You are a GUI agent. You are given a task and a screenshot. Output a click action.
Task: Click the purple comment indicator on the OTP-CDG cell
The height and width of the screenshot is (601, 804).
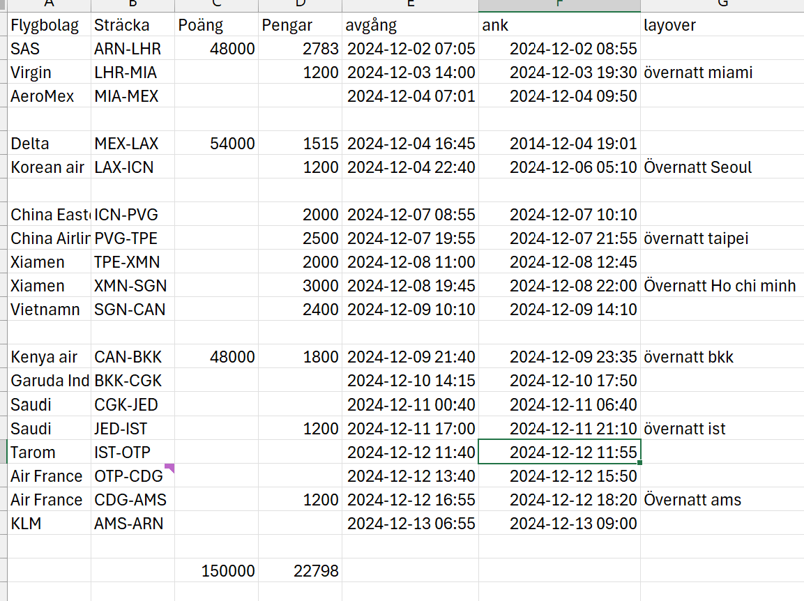169,468
